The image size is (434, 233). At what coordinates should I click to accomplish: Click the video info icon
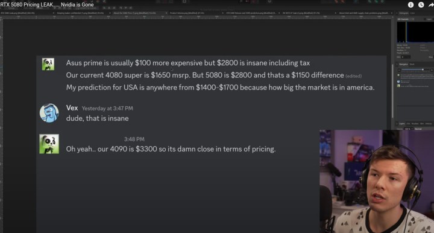point(410,5)
